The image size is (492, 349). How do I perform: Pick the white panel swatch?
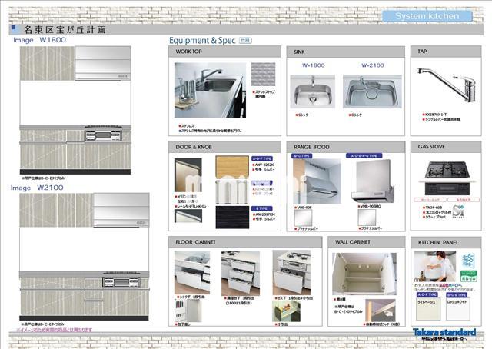point(458,309)
